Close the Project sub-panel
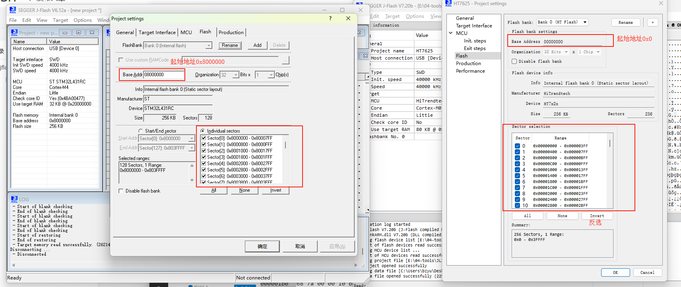The image size is (681, 287). (92, 33)
